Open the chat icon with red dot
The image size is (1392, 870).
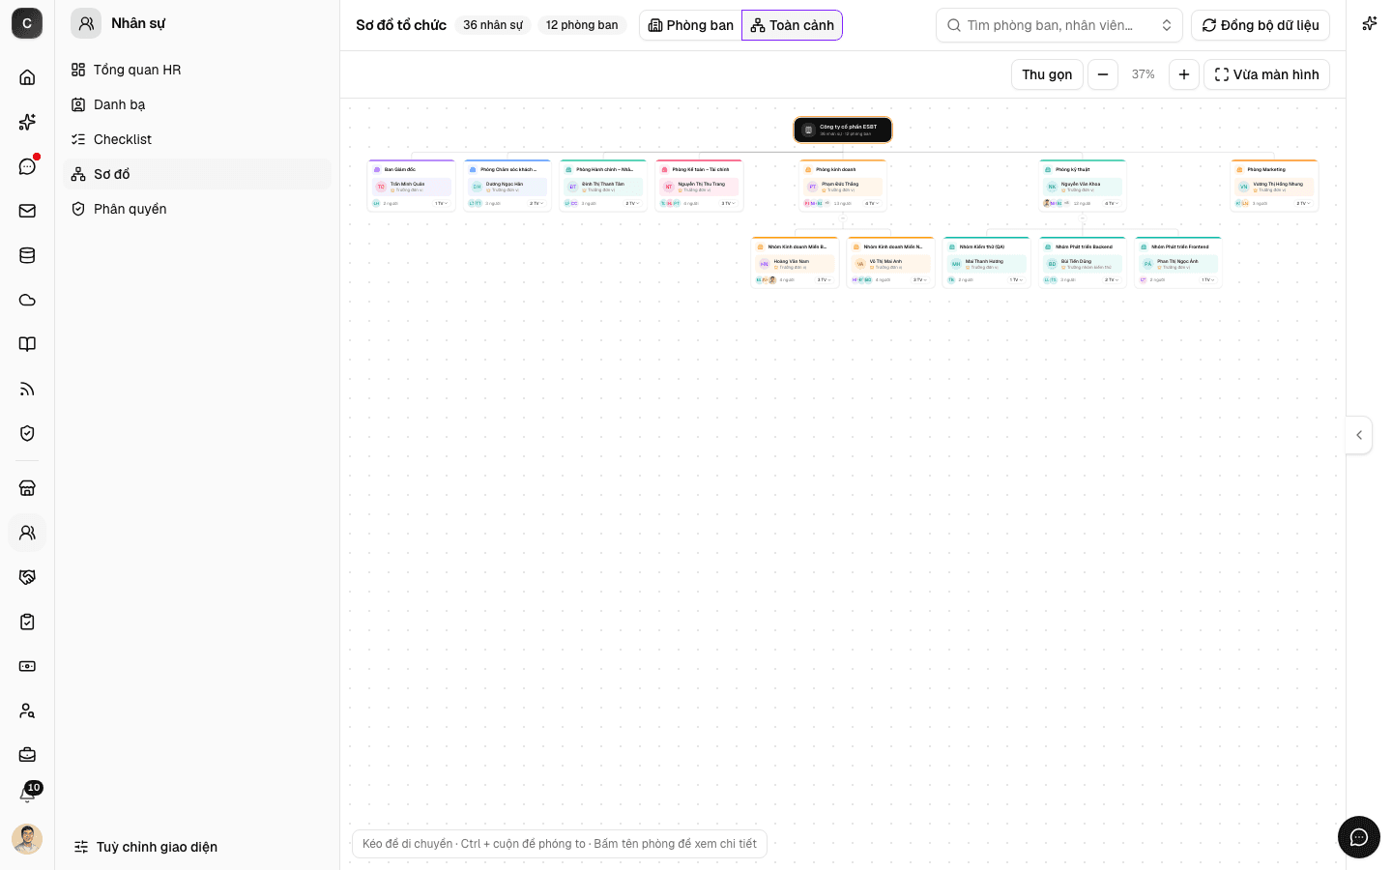27,166
